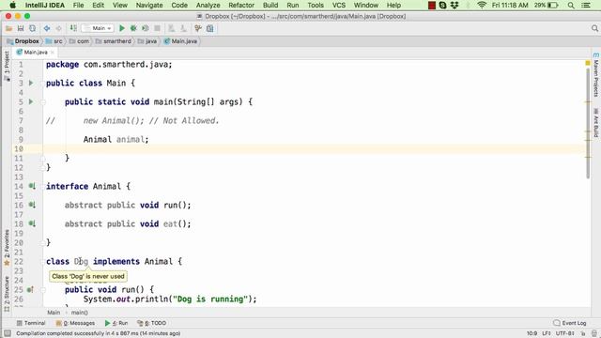Collapse class Dog fold marker at line 22
This screenshot has width=601, height=338.
tap(43, 261)
